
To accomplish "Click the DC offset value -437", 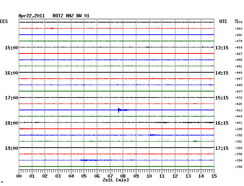I will [238, 91].
